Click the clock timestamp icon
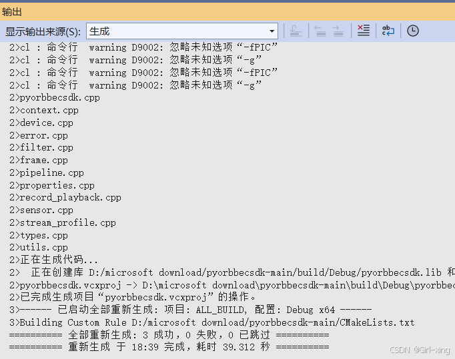455x359 pixels. (412, 31)
